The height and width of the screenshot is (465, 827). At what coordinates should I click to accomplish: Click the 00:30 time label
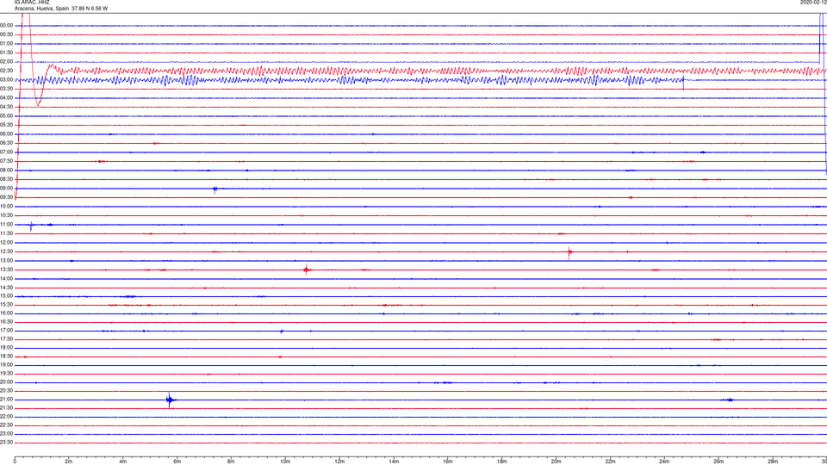coord(6,34)
